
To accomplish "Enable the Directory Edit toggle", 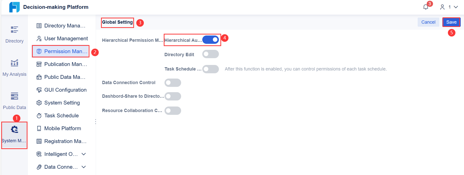I will (x=211, y=54).
